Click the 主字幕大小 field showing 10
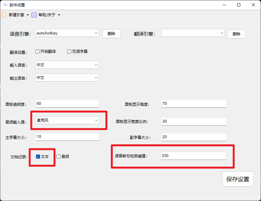Viewport: 261px width, 201px height. (x=67, y=137)
